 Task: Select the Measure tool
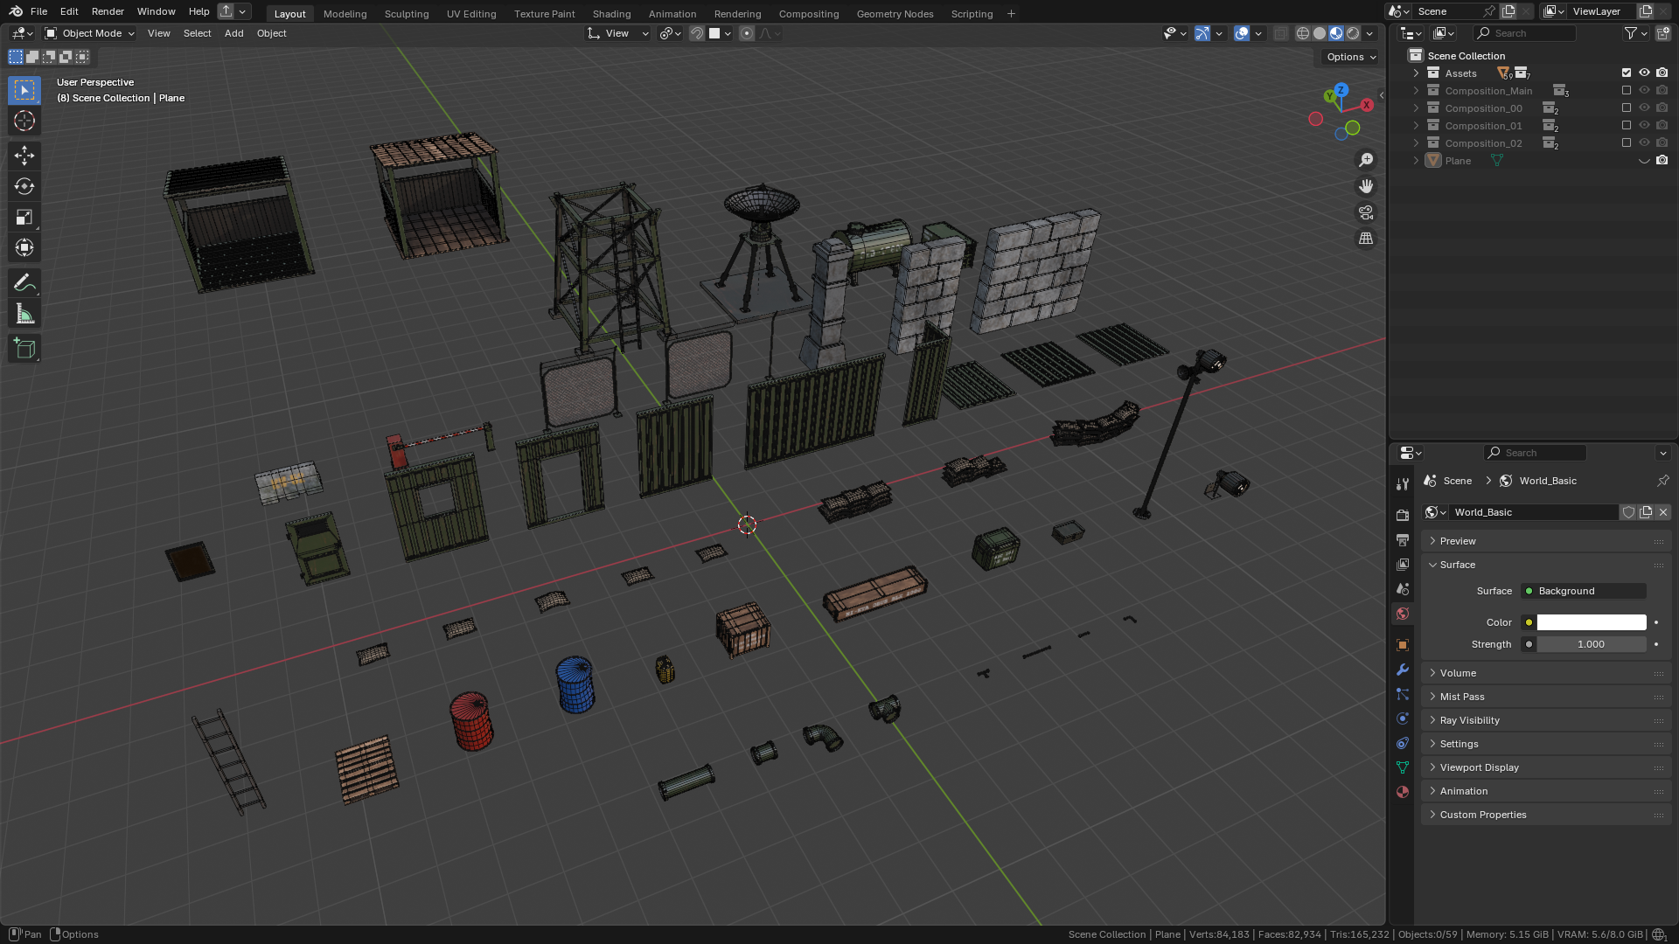tap(24, 314)
